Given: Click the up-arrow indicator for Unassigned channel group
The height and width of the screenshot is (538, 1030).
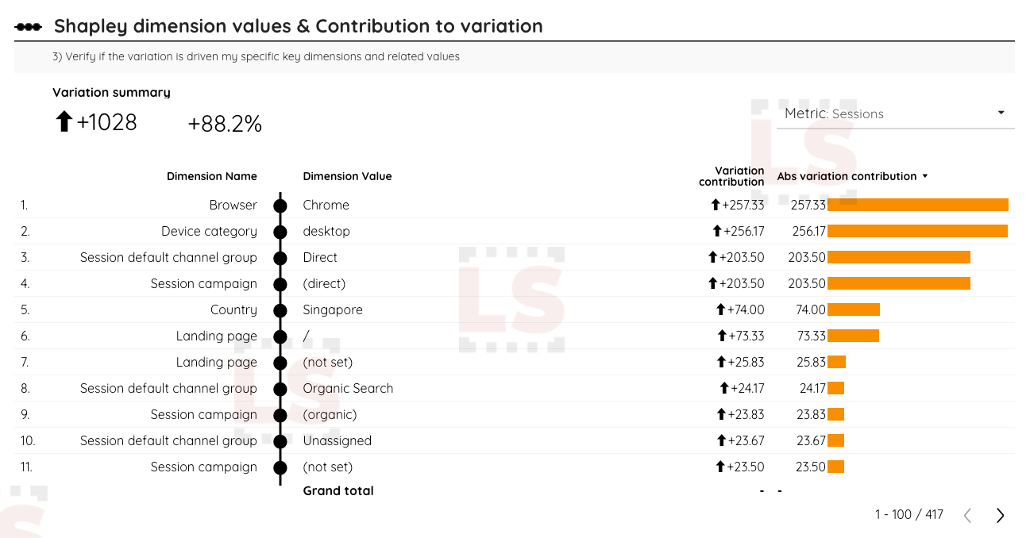Looking at the screenshot, I should (723, 440).
